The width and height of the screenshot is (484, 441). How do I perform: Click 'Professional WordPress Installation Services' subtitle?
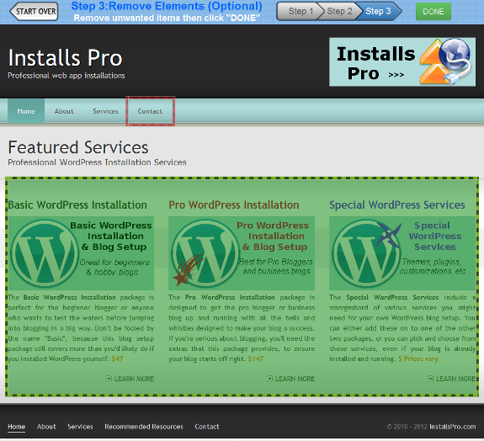[97, 162]
